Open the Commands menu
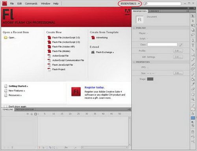197x151 pixels. click(x=31, y=4)
